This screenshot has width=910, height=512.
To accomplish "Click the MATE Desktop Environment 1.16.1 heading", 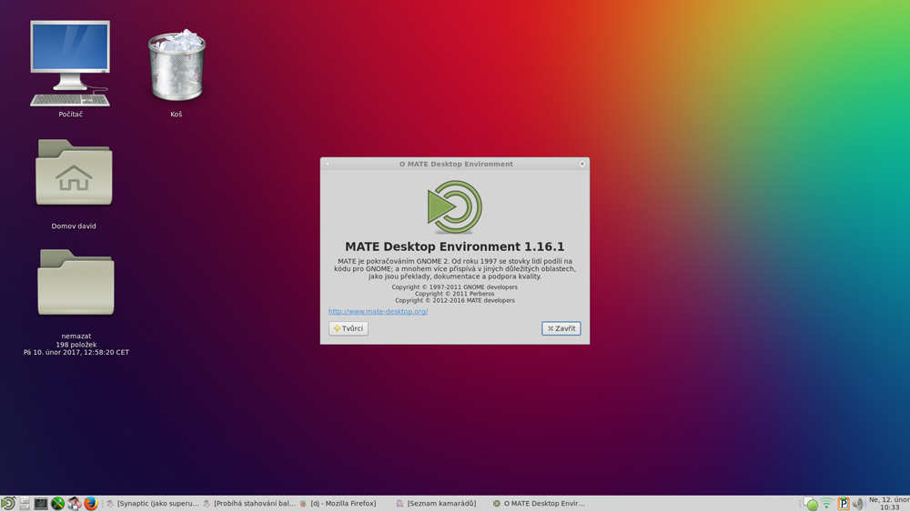I will click(x=454, y=246).
